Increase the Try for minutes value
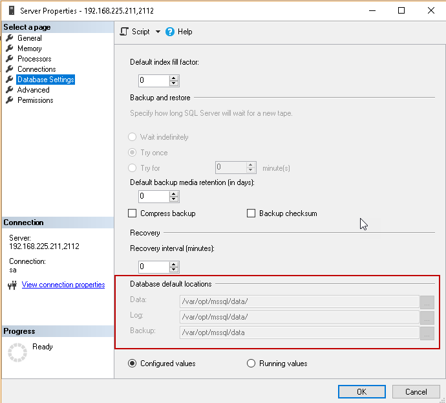The width and height of the screenshot is (446, 403). 251,164
